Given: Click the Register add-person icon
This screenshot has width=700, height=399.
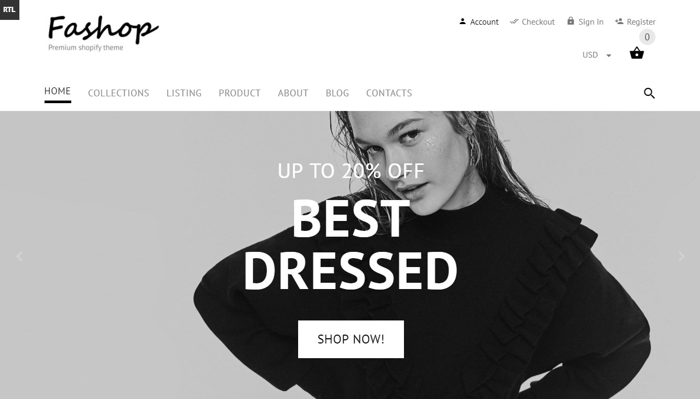Looking at the screenshot, I should (x=619, y=21).
